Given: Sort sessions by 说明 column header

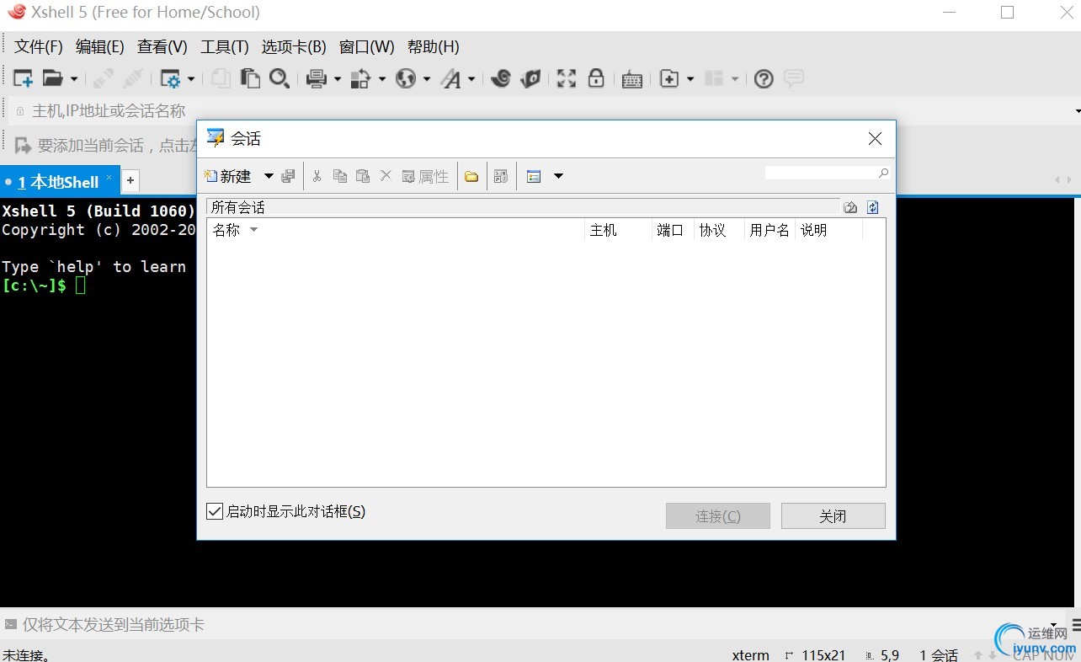Looking at the screenshot, I should coord(828,230).
